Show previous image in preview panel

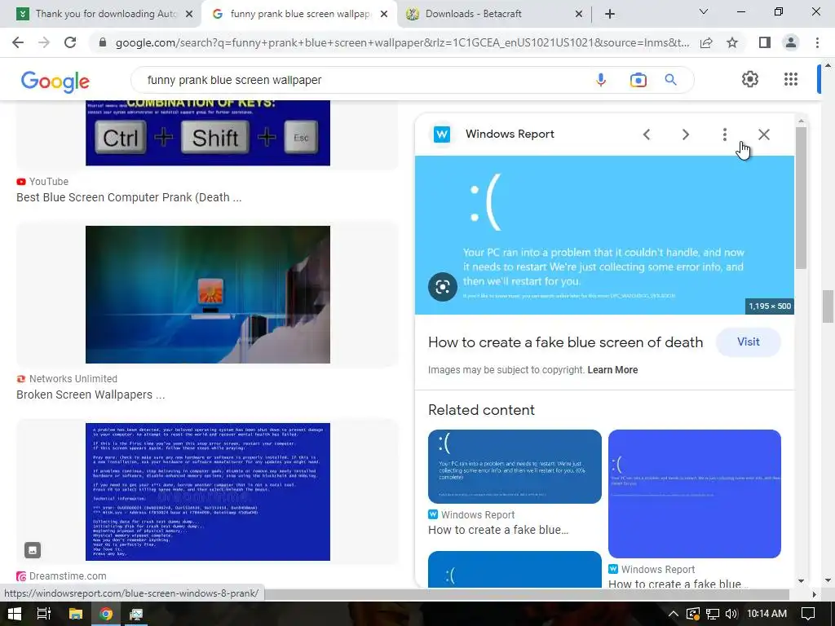point(647,134)
